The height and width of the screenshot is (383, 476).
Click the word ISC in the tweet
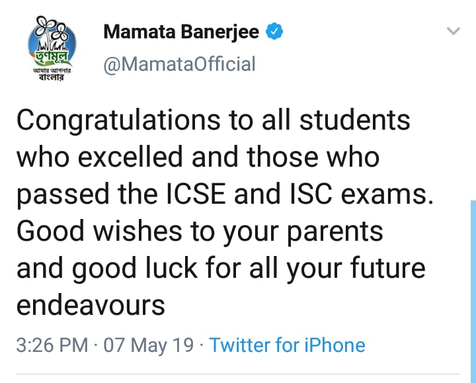[x=311, y=194]
